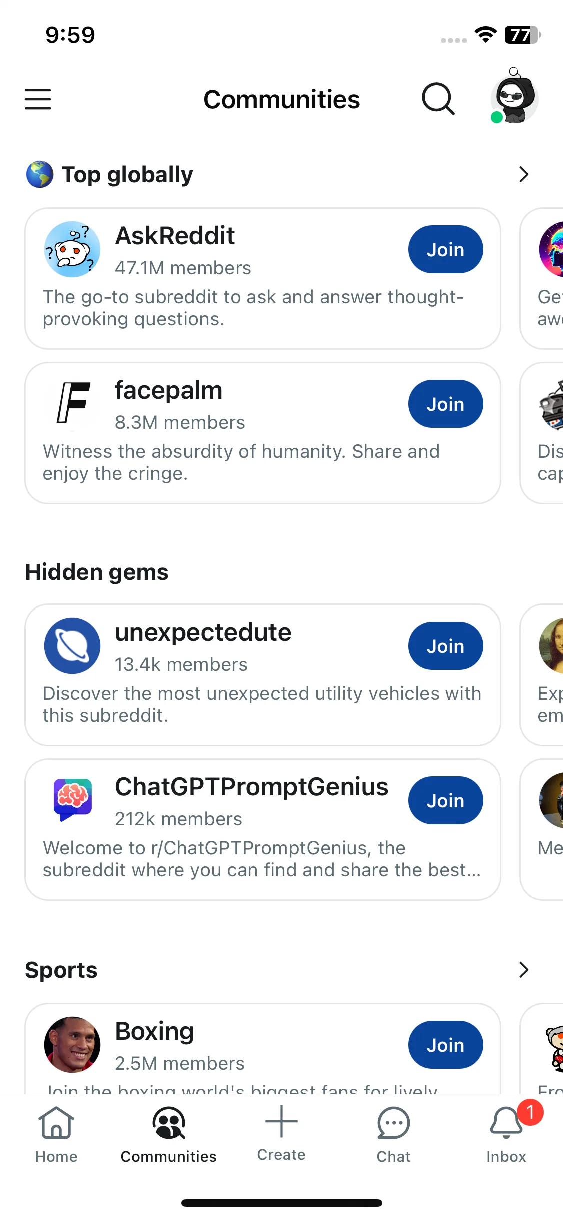
Task: Open Inbox with notification badge
Action: [506, 1134]
